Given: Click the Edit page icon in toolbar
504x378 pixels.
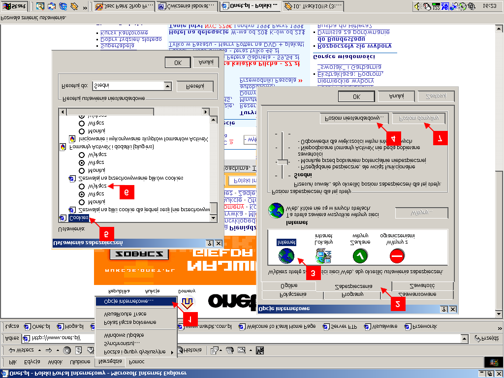Looking at the screenshot, I should (241, 350).
